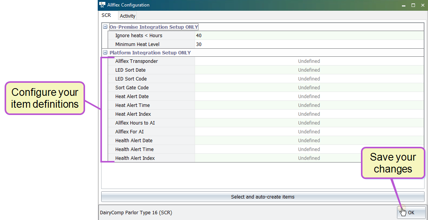Screen dimensions: 428x220
Task: Edit the Minimum Heat Level value 30
Action: tap(310, 44)
